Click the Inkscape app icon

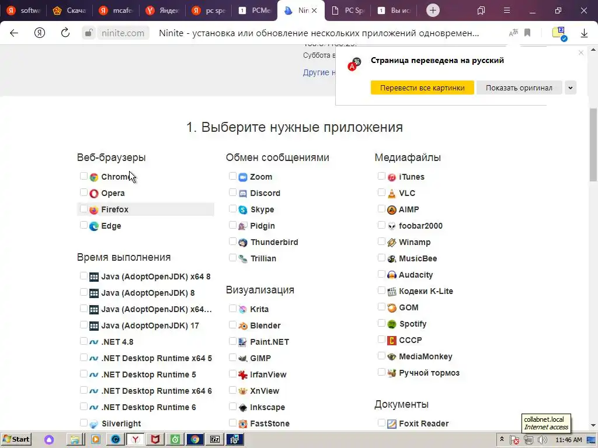tap(243, 408)
